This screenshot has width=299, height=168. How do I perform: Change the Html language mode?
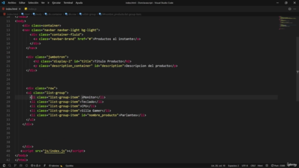click(260, 166)
